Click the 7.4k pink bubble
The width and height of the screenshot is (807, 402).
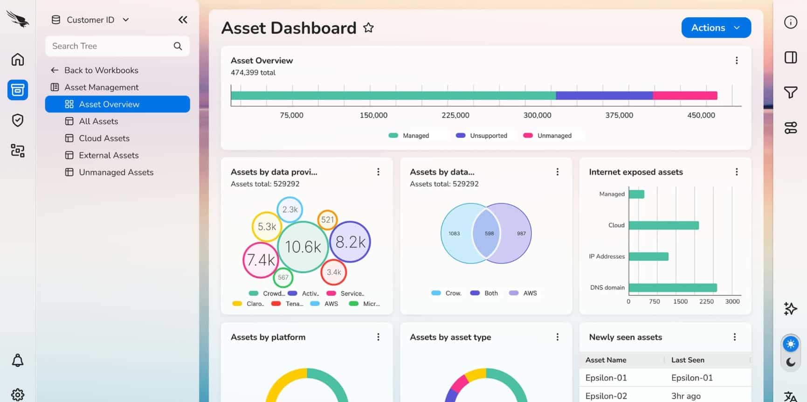[x=261, y=260]
